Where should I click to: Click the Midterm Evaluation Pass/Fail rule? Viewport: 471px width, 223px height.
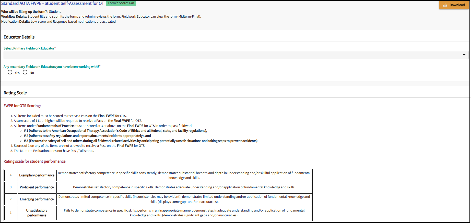click(x=54, y=151)
